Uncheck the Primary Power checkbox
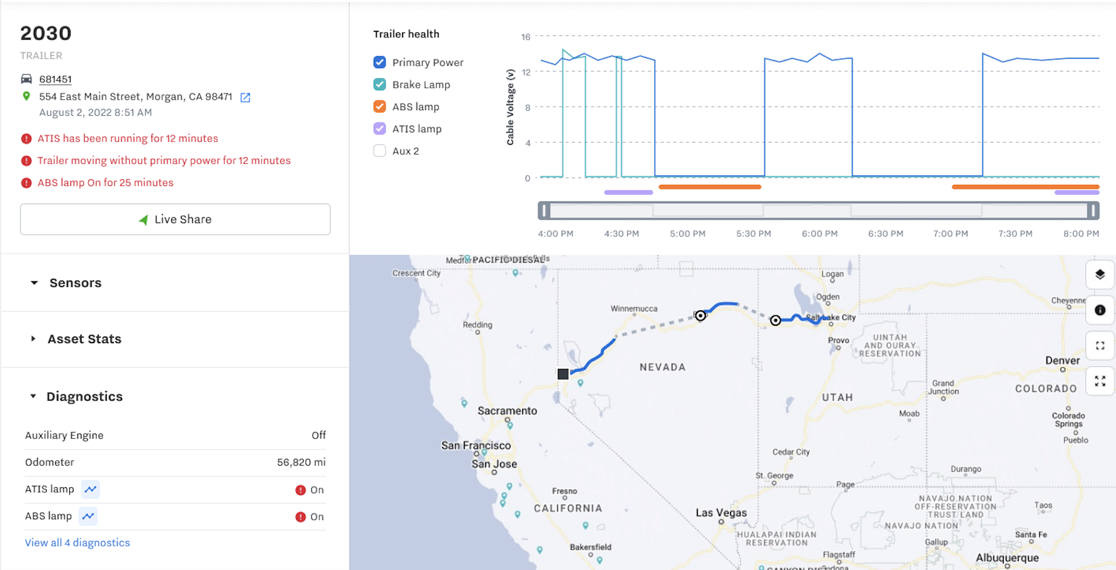Screen dimensions: 1116x570 tap(379, 62)
